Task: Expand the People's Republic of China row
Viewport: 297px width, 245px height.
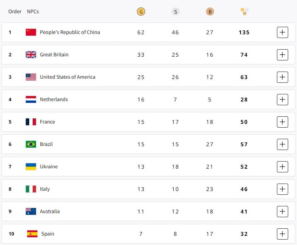Action: coord(282,32)
